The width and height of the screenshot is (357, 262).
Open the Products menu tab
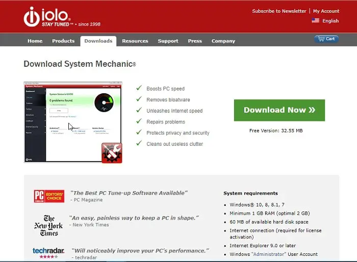[x=63, y=41]
